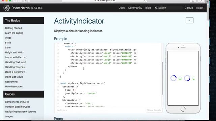Click the Show Details button

pyautogui.click(x=154, y=110)
